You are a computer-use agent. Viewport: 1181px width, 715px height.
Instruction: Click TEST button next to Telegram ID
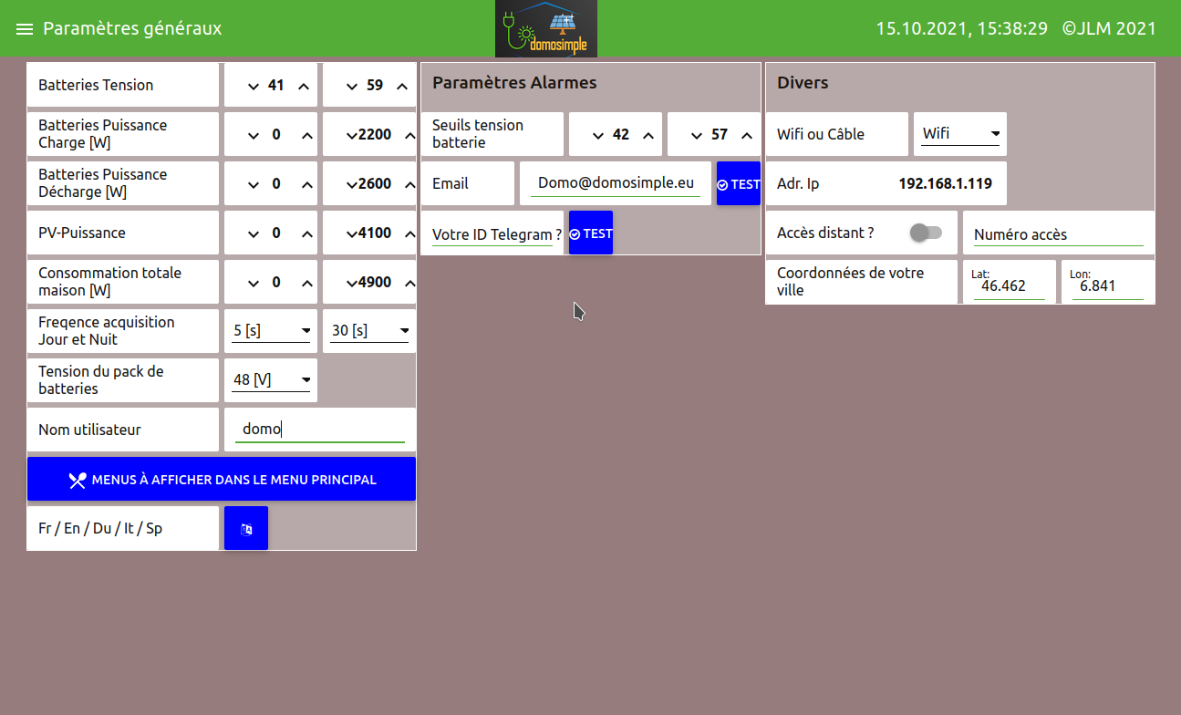tap(591, 233)
